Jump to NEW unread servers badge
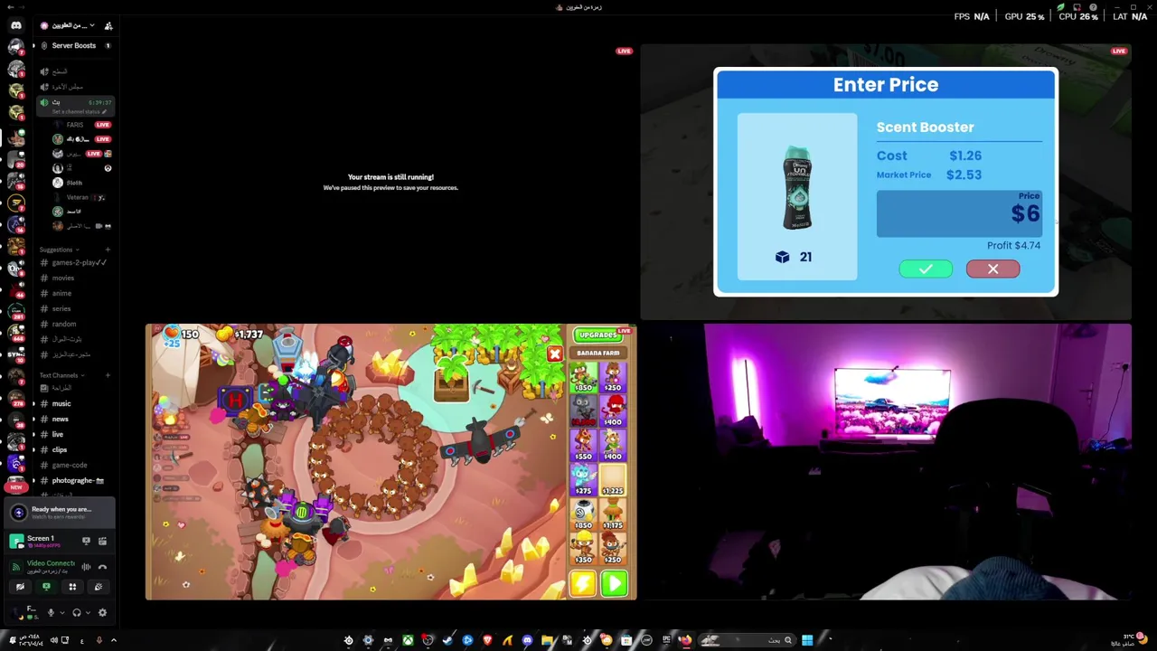 coord(16,487)
